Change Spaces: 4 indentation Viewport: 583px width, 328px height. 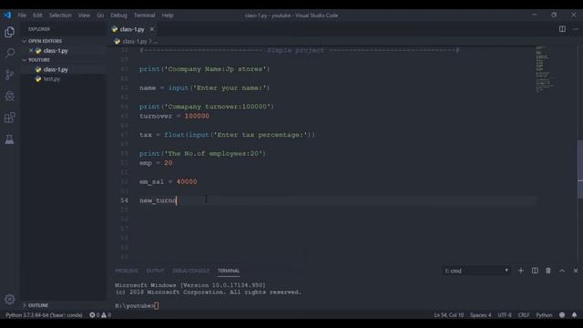pyautogui.click(x=480, y=315)
